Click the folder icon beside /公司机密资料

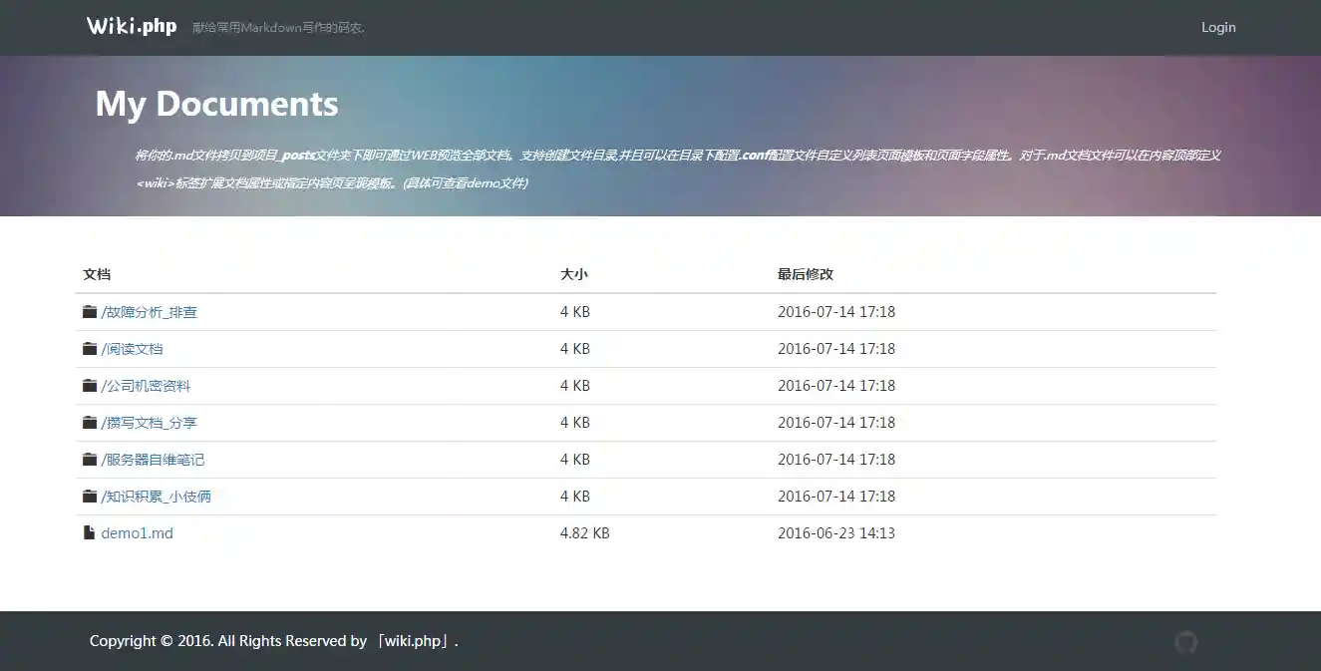tap(90, 386)
